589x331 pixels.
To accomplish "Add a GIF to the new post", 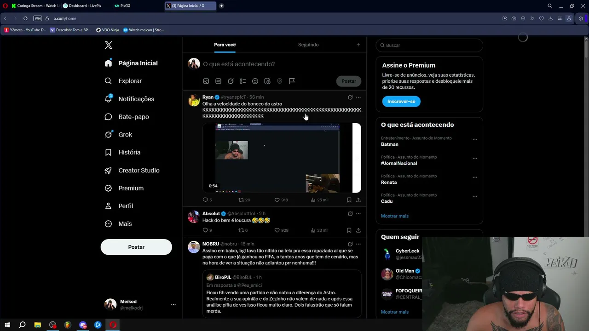I will [x=218, y=81].
